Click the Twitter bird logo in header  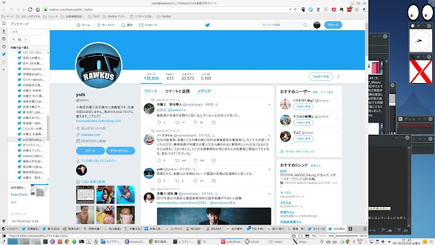[x=207, y=25]
